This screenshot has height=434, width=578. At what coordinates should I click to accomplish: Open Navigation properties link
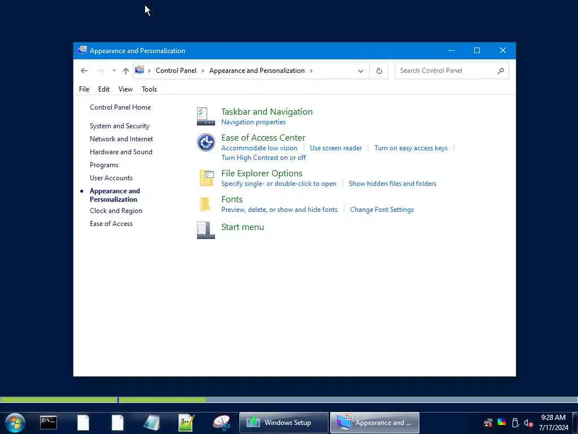[253, 122]
